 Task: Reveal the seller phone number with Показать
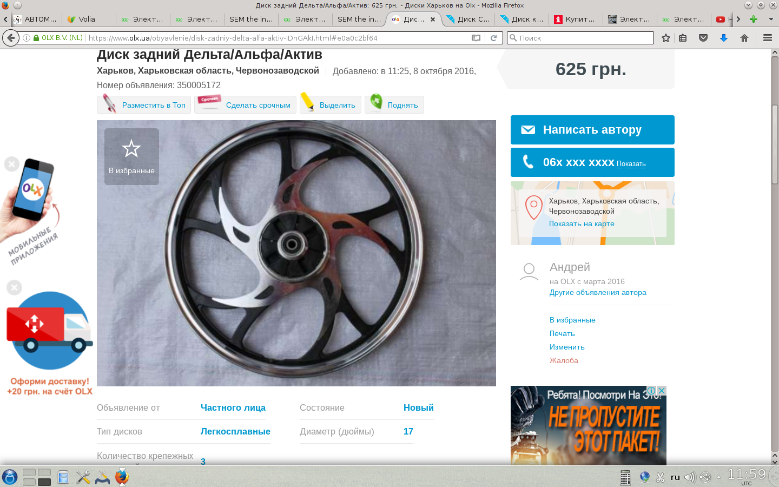[631, 164]
